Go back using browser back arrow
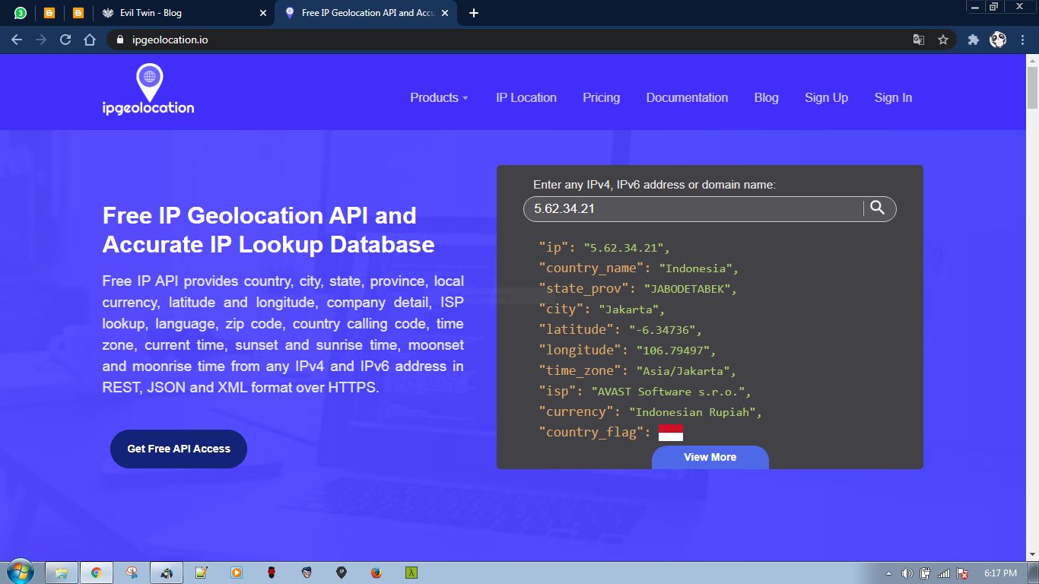 pos(17,40)
